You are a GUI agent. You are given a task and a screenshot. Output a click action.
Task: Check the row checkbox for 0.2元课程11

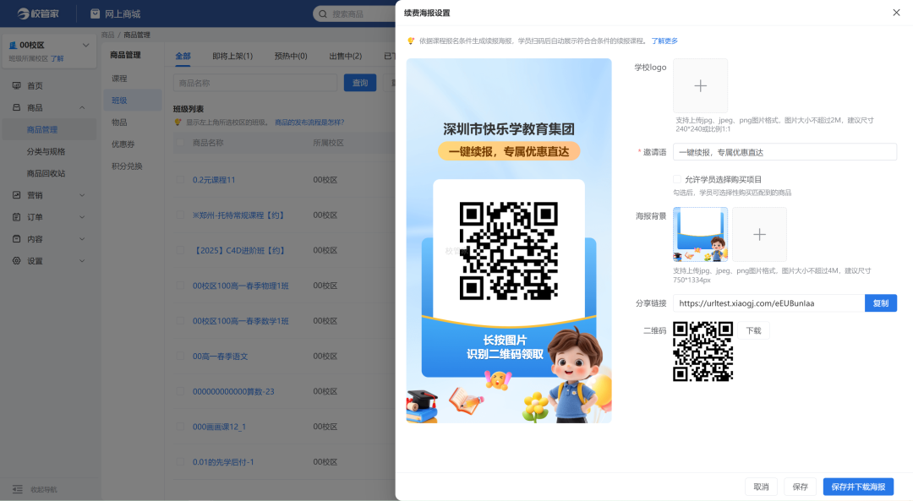pyautogui.click(x=180, y=180)
